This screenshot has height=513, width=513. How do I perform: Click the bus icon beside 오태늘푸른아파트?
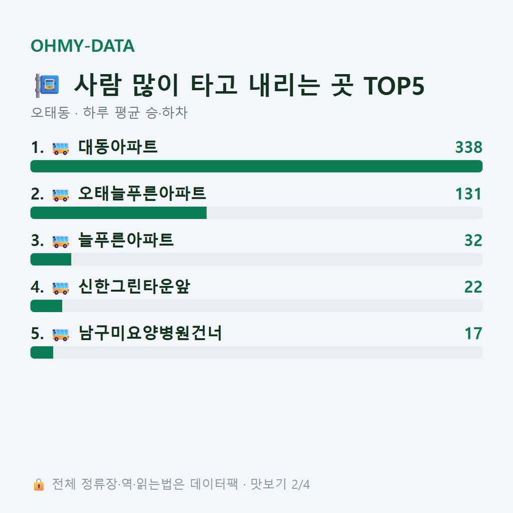61,194
